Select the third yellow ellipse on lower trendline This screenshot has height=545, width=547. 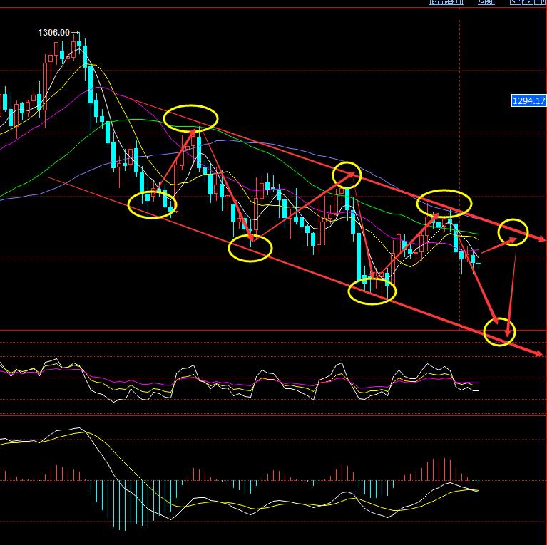tap(372, 291)
